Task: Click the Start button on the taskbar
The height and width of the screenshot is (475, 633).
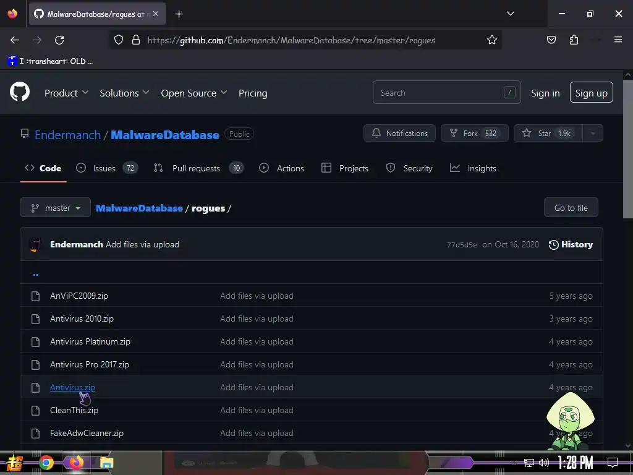Action: coord(14,463)
